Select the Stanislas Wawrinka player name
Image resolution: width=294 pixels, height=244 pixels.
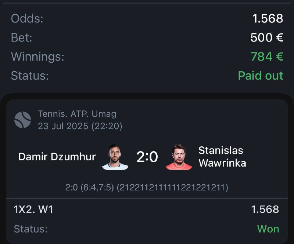pyautogui.click(x=222, y=157)
